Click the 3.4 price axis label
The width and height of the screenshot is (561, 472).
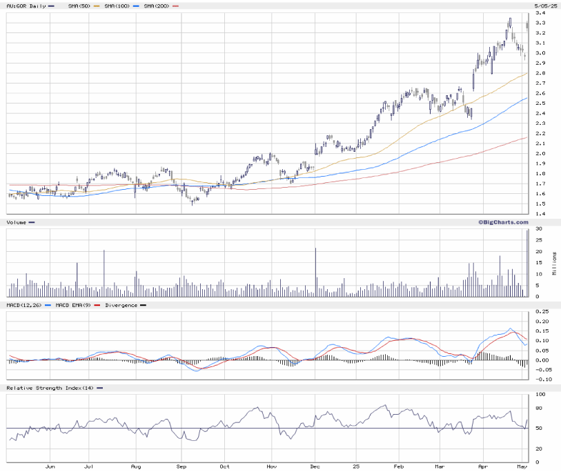tap(540, 13)
